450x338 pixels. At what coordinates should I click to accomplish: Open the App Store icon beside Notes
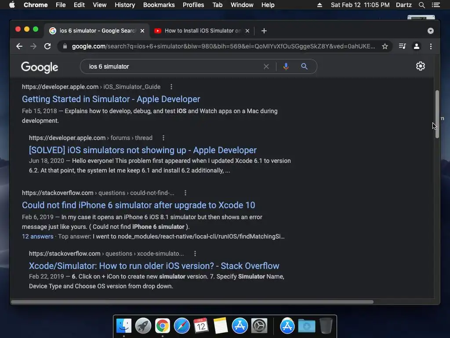tap(240, 326)
